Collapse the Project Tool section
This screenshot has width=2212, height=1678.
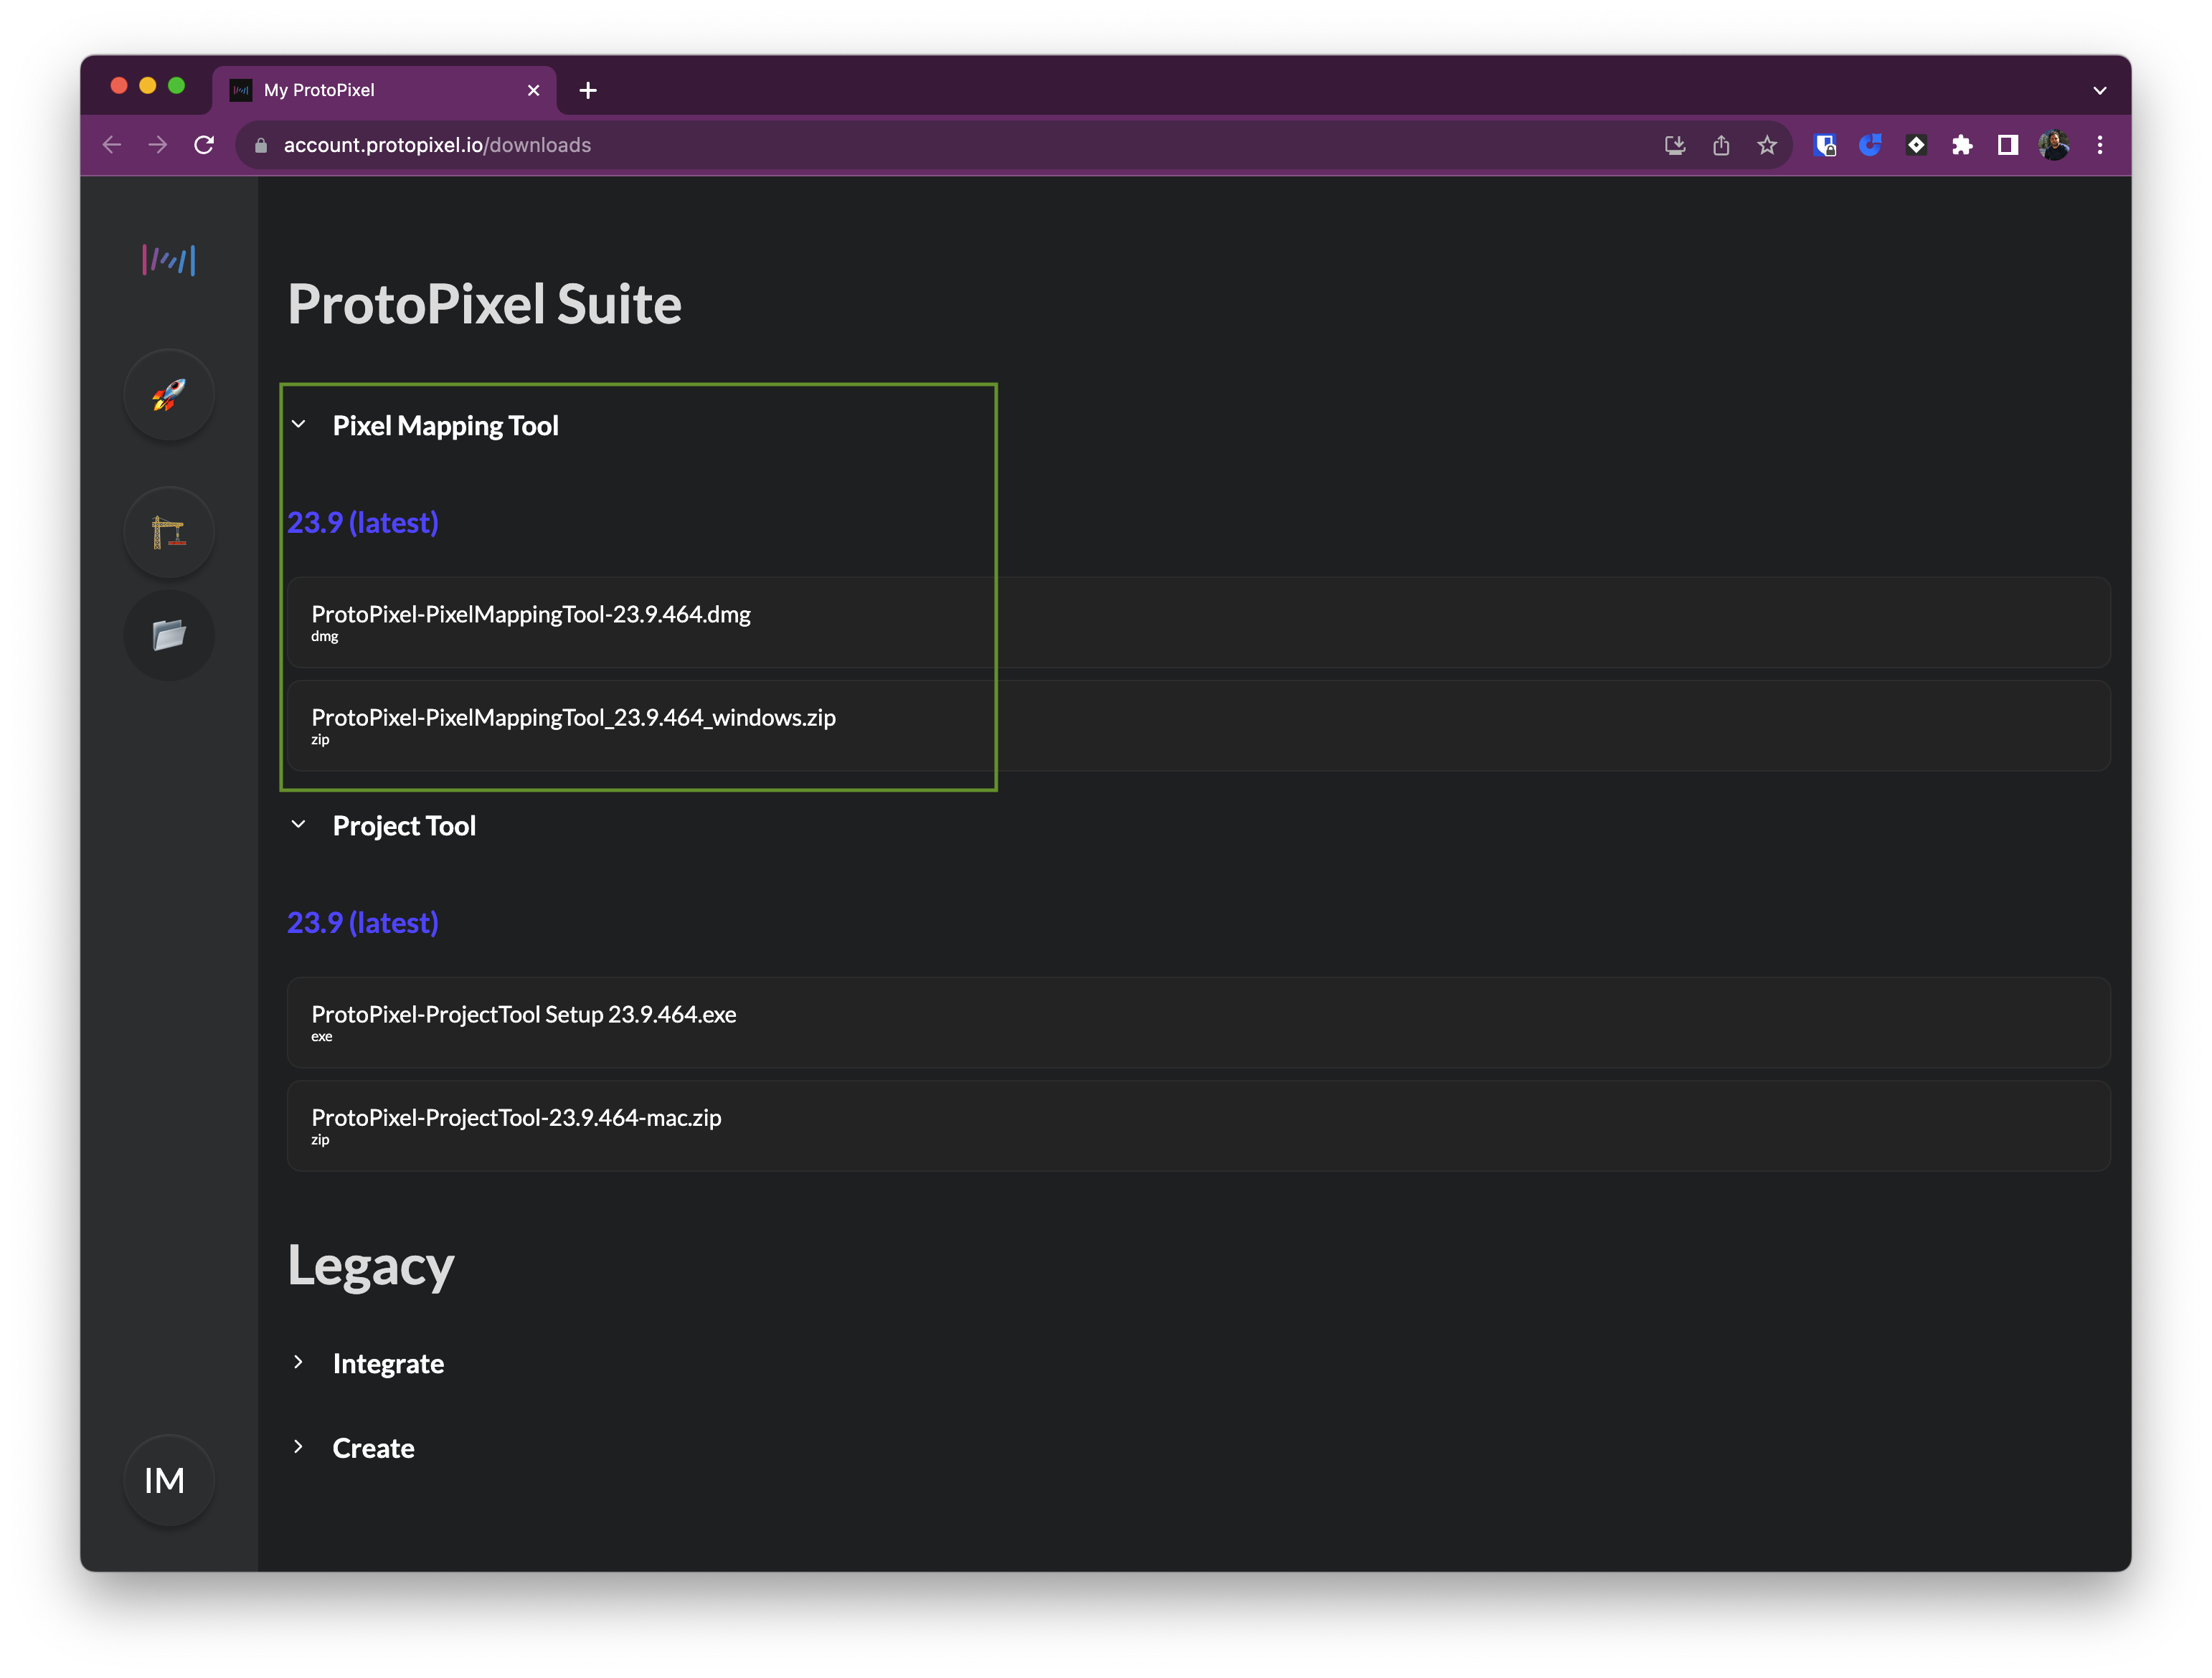(298, 825)
